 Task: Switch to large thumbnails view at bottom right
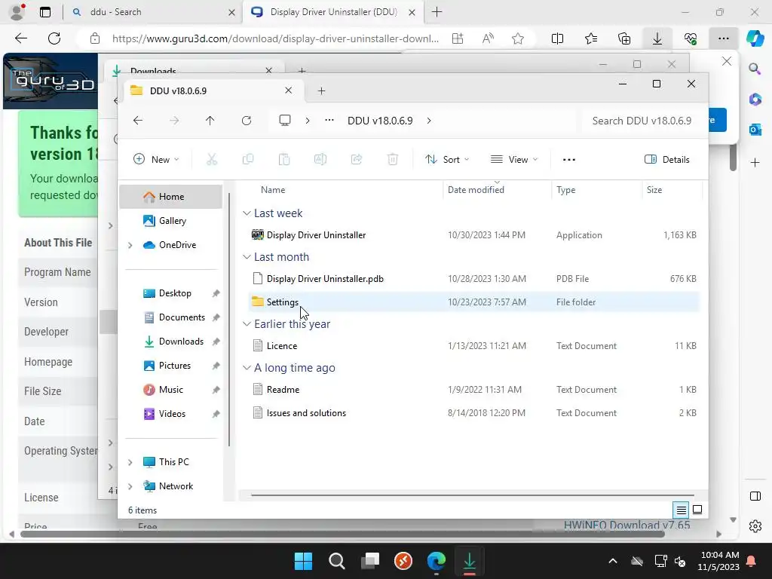[x=697, y=510]
